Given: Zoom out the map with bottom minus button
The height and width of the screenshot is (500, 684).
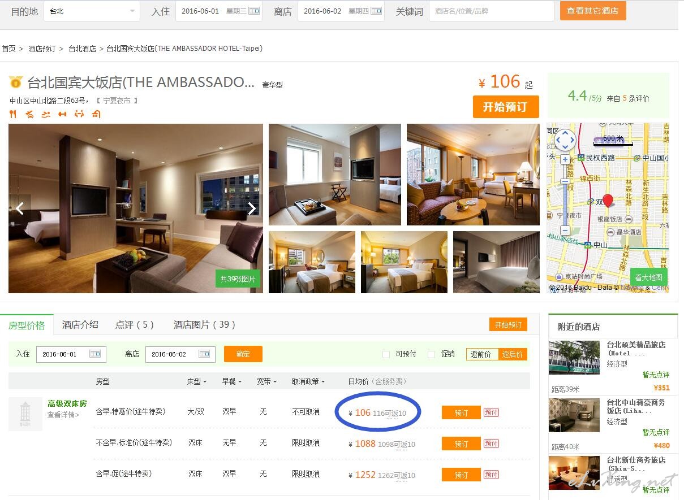Looking at the screenshot, I should click(565, 231).
